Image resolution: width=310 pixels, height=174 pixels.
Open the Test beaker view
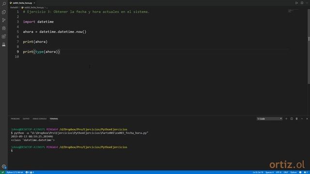click(4, 45)
